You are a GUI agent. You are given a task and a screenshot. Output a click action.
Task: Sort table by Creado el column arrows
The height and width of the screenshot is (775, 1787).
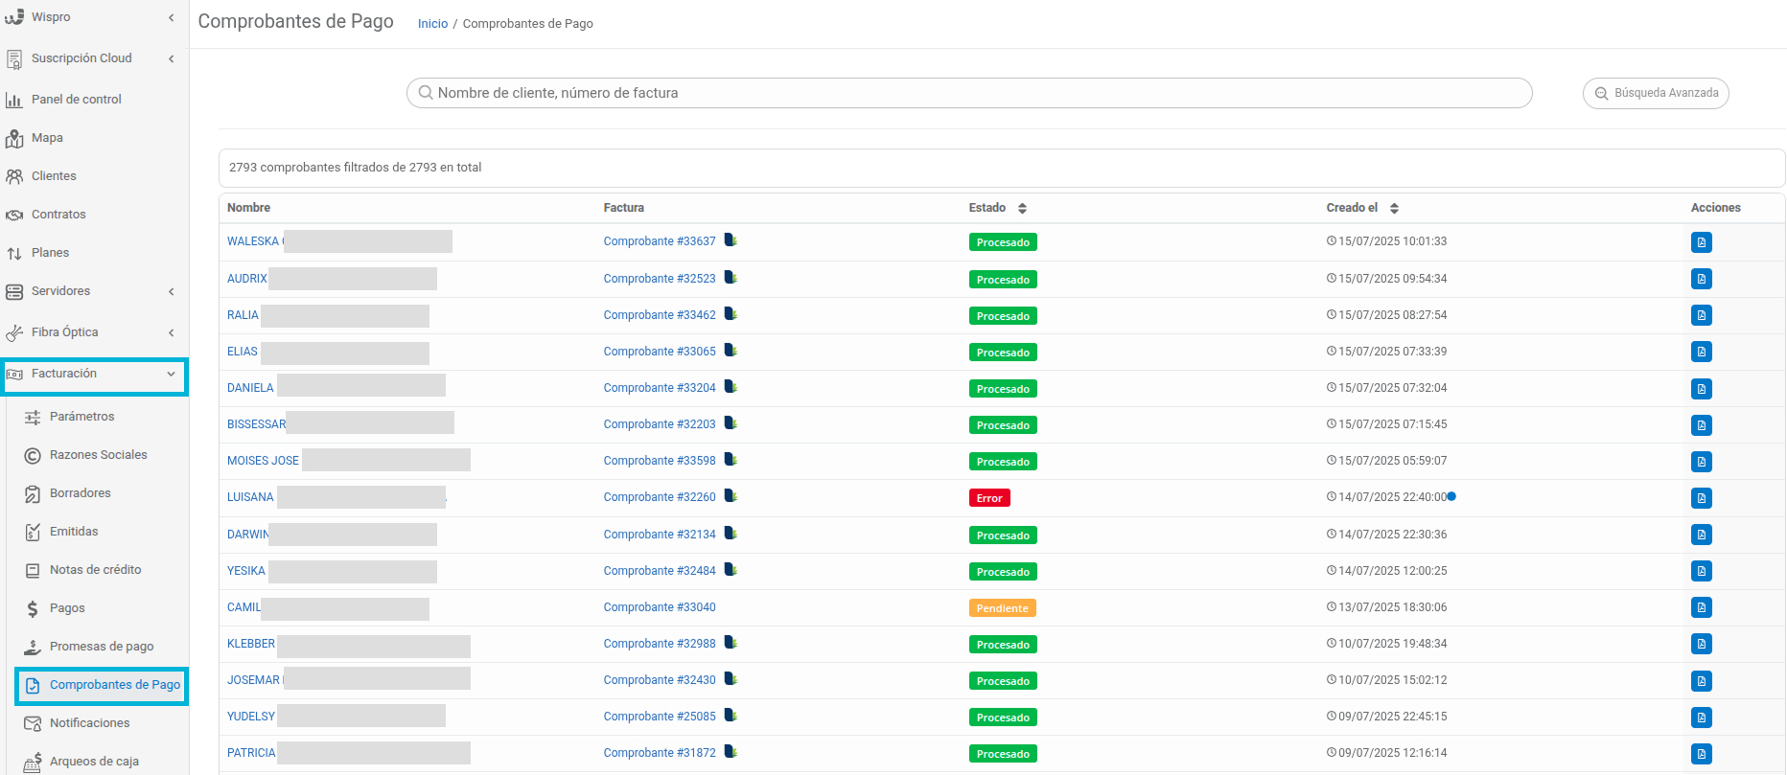[x=1394, y=208]
